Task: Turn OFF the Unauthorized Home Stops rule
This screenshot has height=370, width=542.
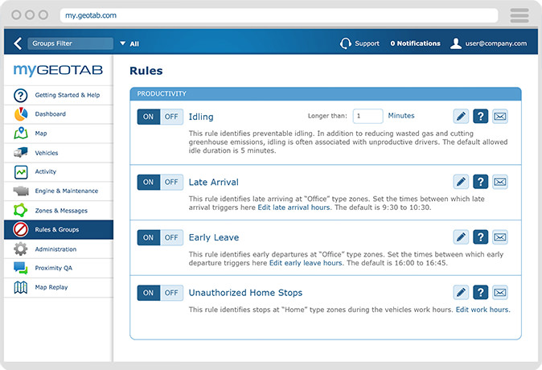Action: [x=171, y=293]
